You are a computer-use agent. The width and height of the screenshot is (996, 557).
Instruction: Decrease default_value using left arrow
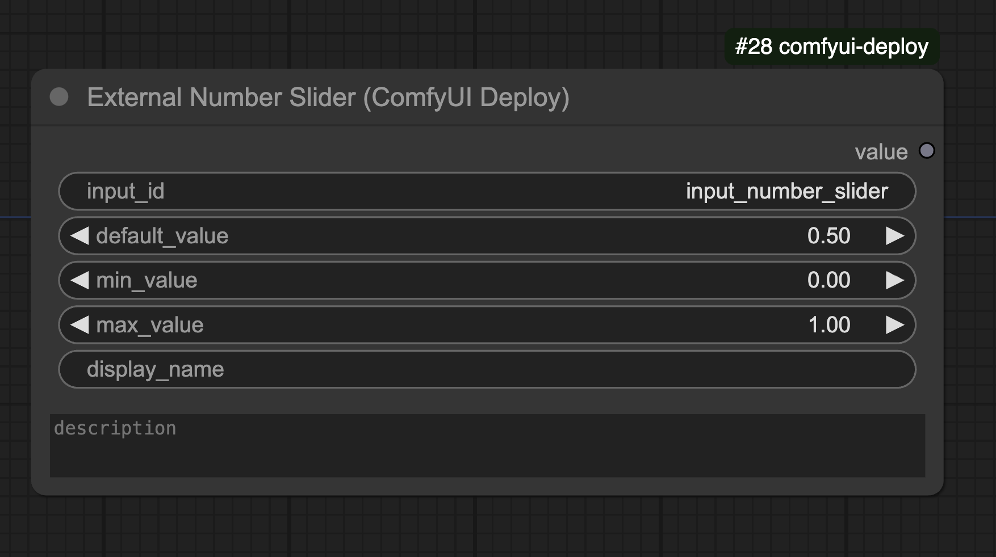pos(79,235)
